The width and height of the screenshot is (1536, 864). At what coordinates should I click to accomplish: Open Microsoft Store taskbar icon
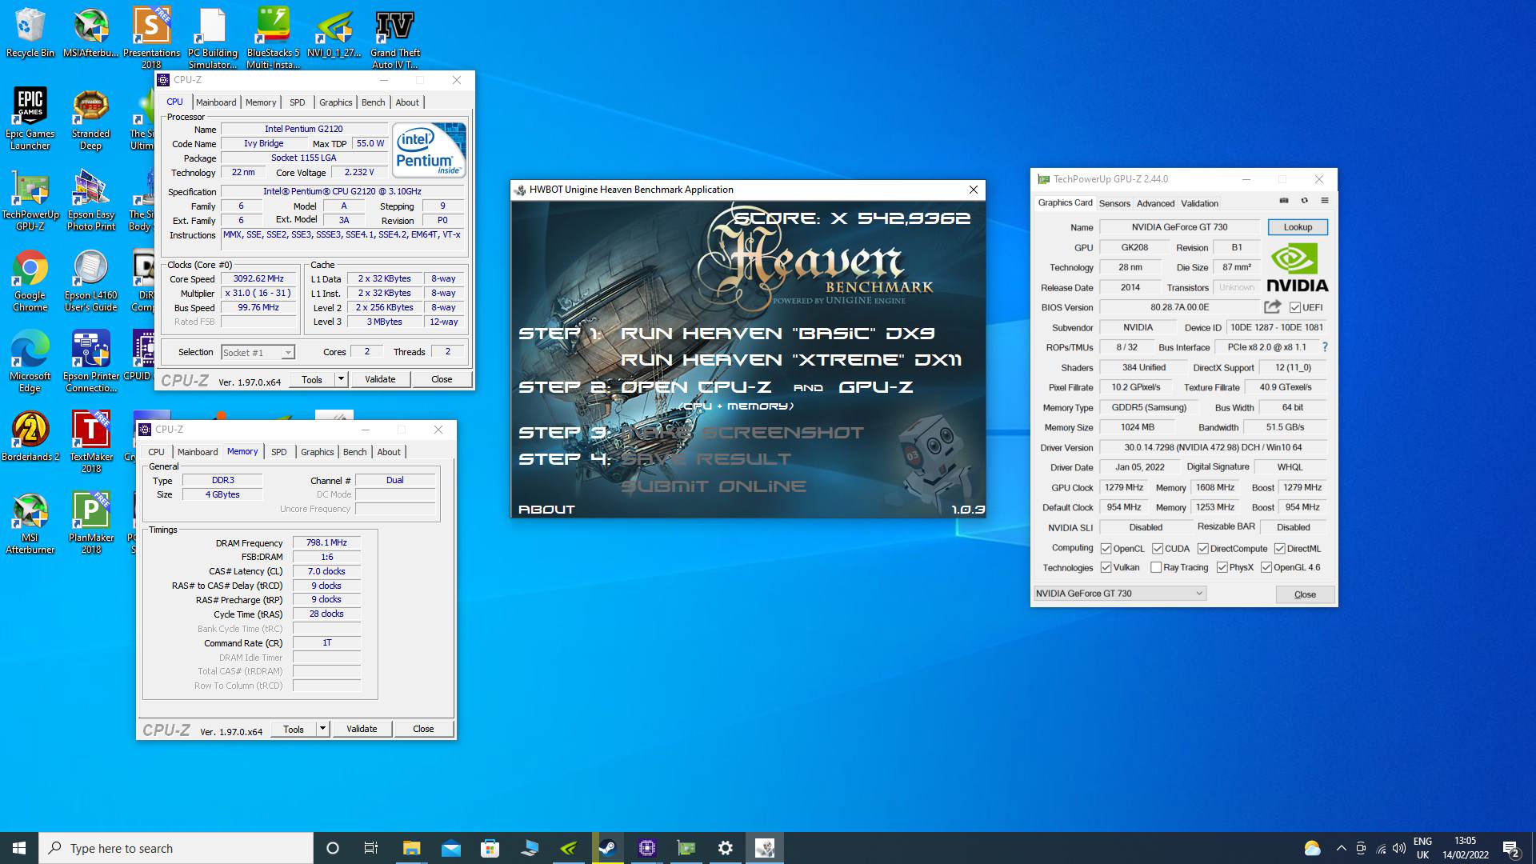pos(490,848)
